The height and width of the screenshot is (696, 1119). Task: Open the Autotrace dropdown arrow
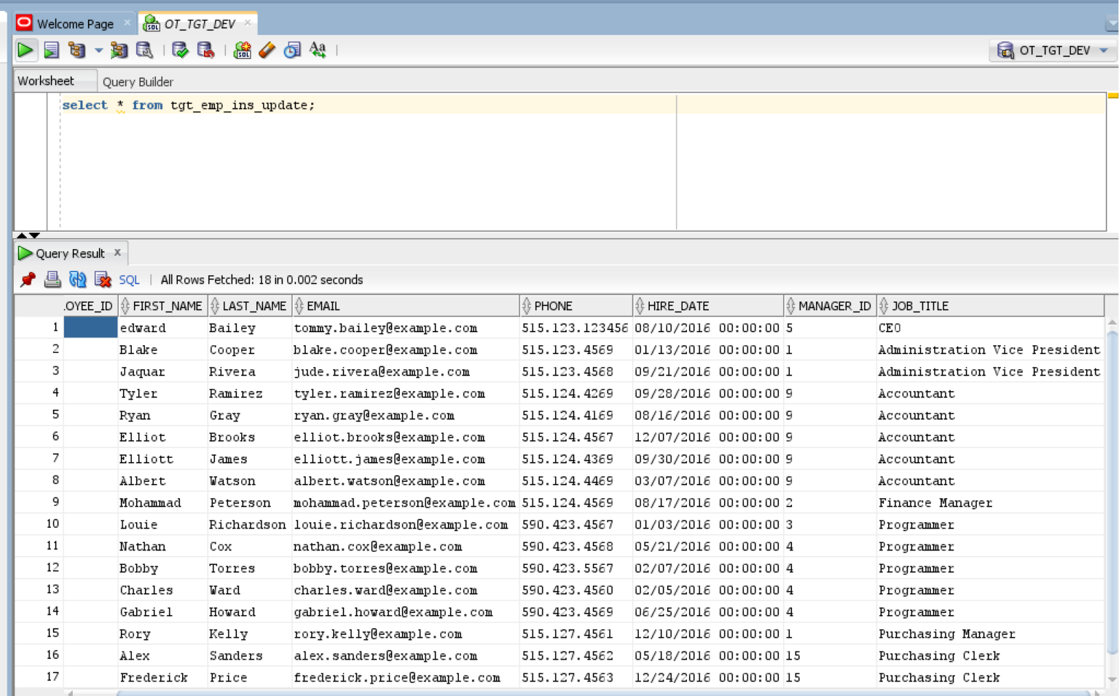99,50
